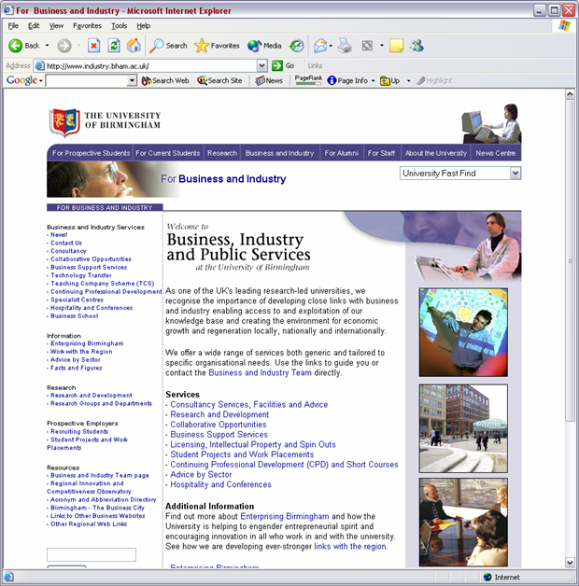Click the Google toolbar News button
This screenshot has width=579, height=586.
269,80
